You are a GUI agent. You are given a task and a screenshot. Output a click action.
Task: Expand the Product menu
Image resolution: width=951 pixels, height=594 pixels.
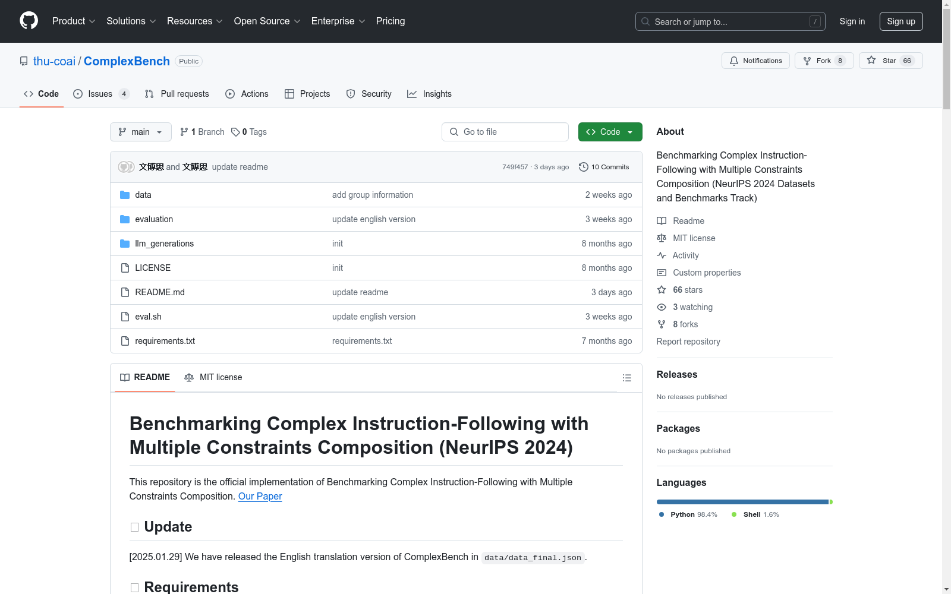74,21
